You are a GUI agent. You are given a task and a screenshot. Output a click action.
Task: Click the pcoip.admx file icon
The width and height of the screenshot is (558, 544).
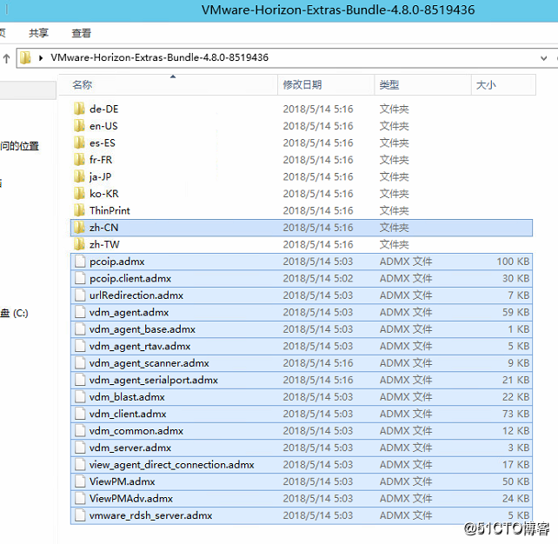(80, 262)
